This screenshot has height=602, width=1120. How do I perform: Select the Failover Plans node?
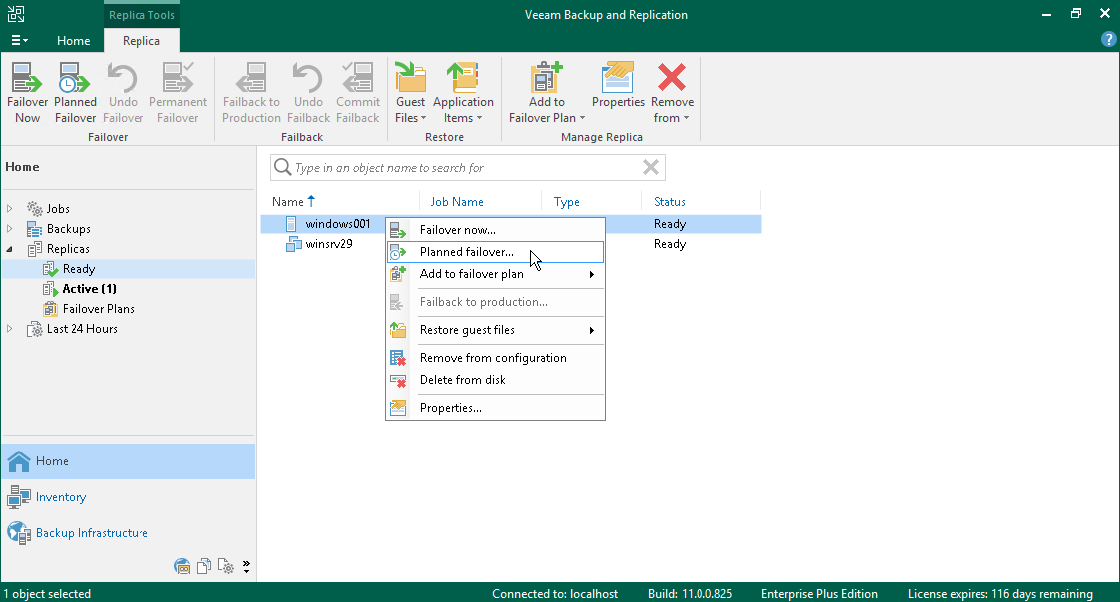pos(98,309)
